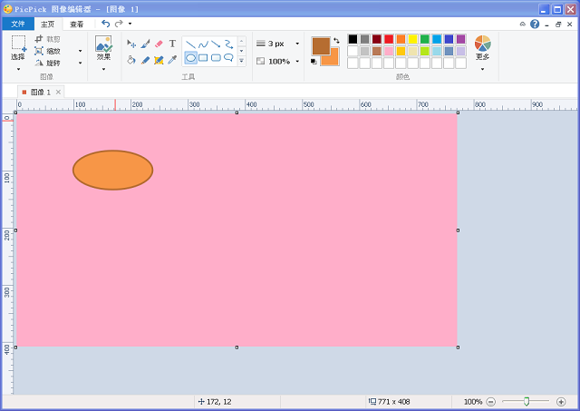
Task: Select the blue pencil tool
Action: tap(145, 60)
